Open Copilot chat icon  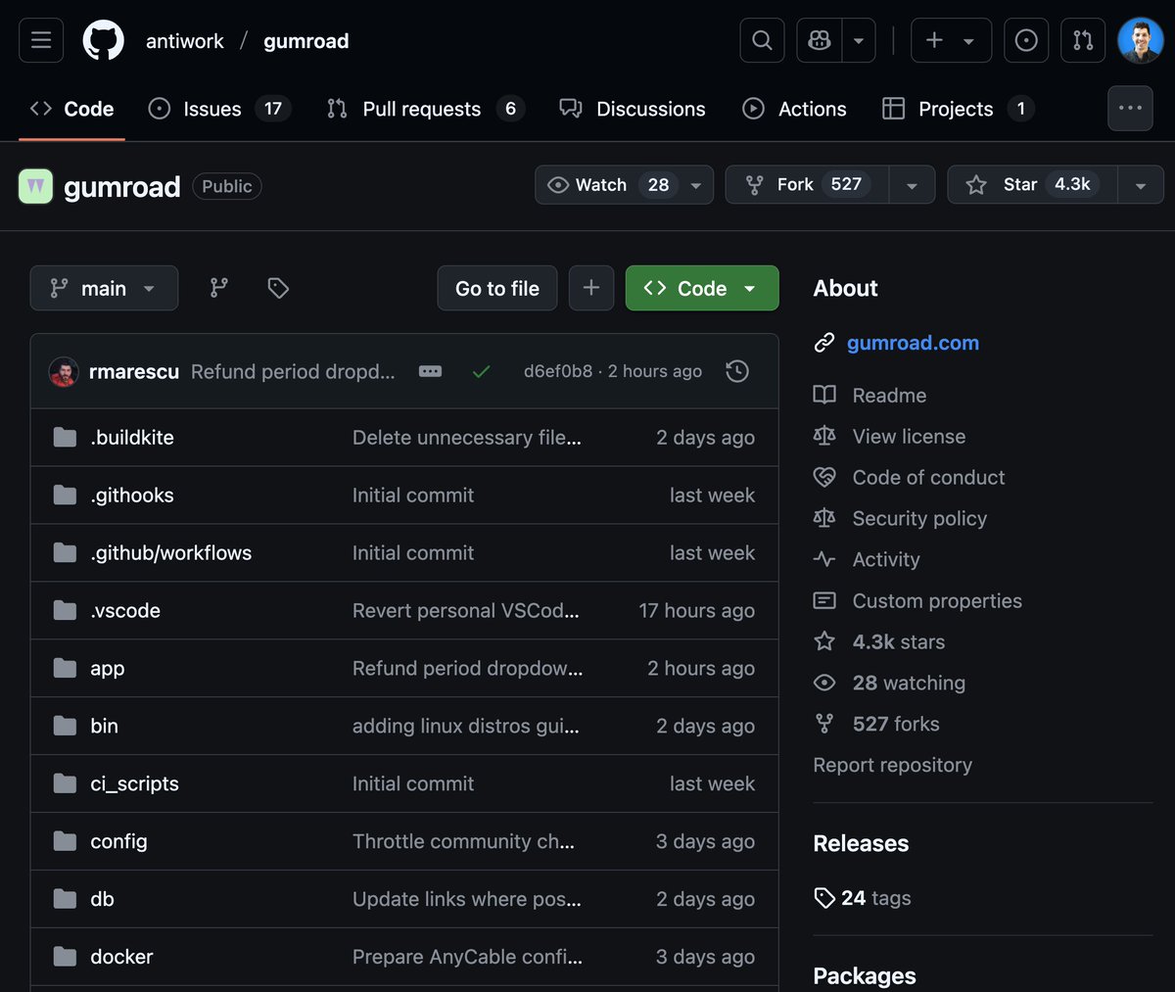coord(820,40)
